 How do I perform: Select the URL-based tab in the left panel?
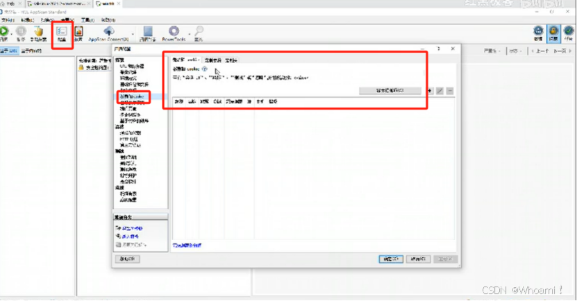click(x=9, y=51)
